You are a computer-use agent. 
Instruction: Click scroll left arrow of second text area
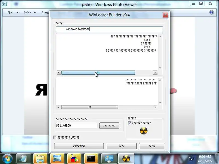(x=59, y=107)
